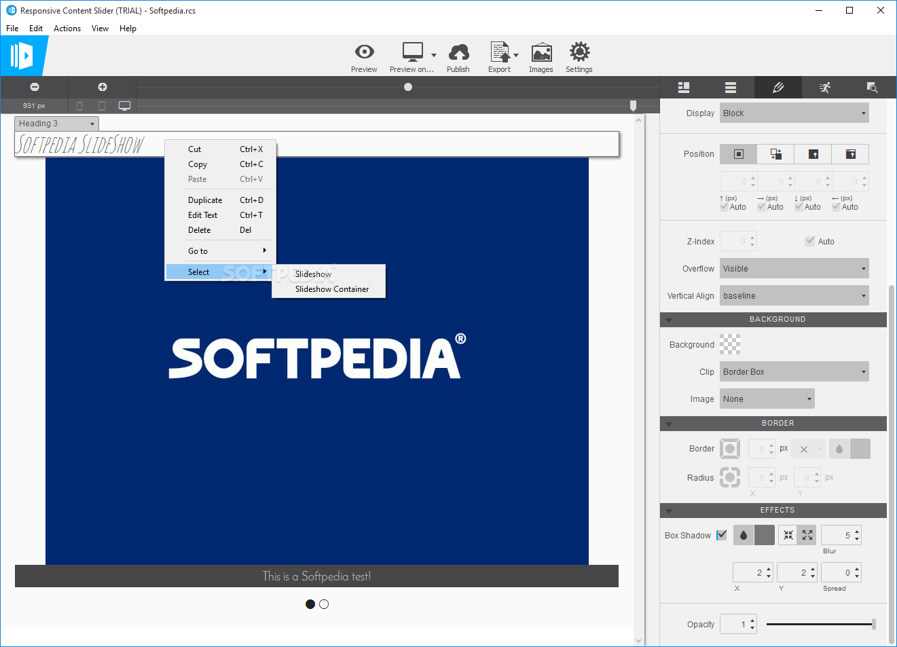Screen dimensions: 897x647
Task: Open the Edit menu
Action: [36, 29]
